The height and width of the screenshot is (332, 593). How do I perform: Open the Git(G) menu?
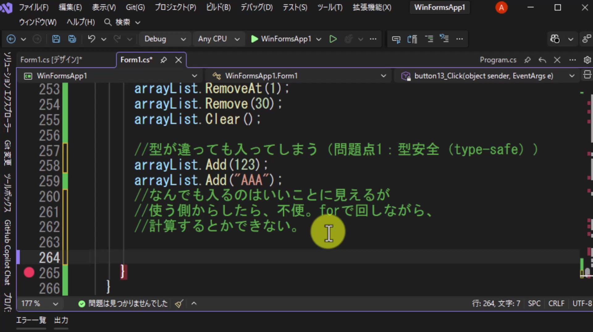pos(135,7)
